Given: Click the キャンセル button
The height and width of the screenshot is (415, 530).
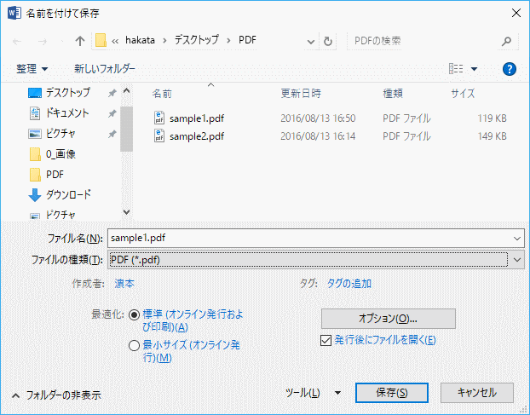Looking at the screenshot, I should point(477,393).
